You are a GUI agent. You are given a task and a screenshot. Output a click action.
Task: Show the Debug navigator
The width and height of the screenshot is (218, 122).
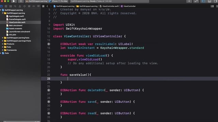coord(29,6)
